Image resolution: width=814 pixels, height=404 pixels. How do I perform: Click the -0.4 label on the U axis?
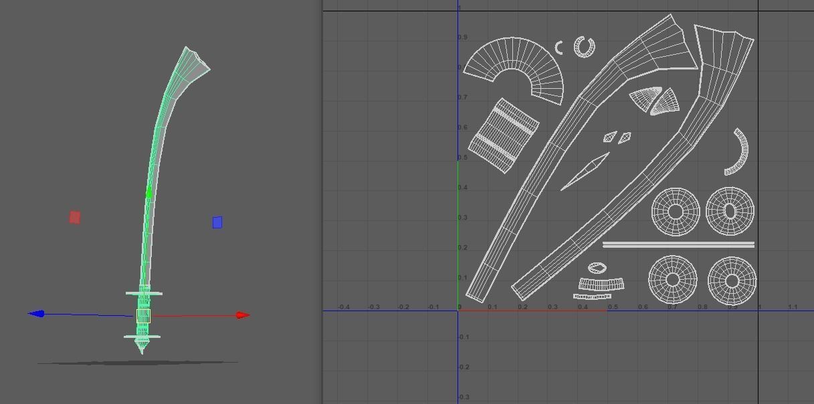point(344,307)
